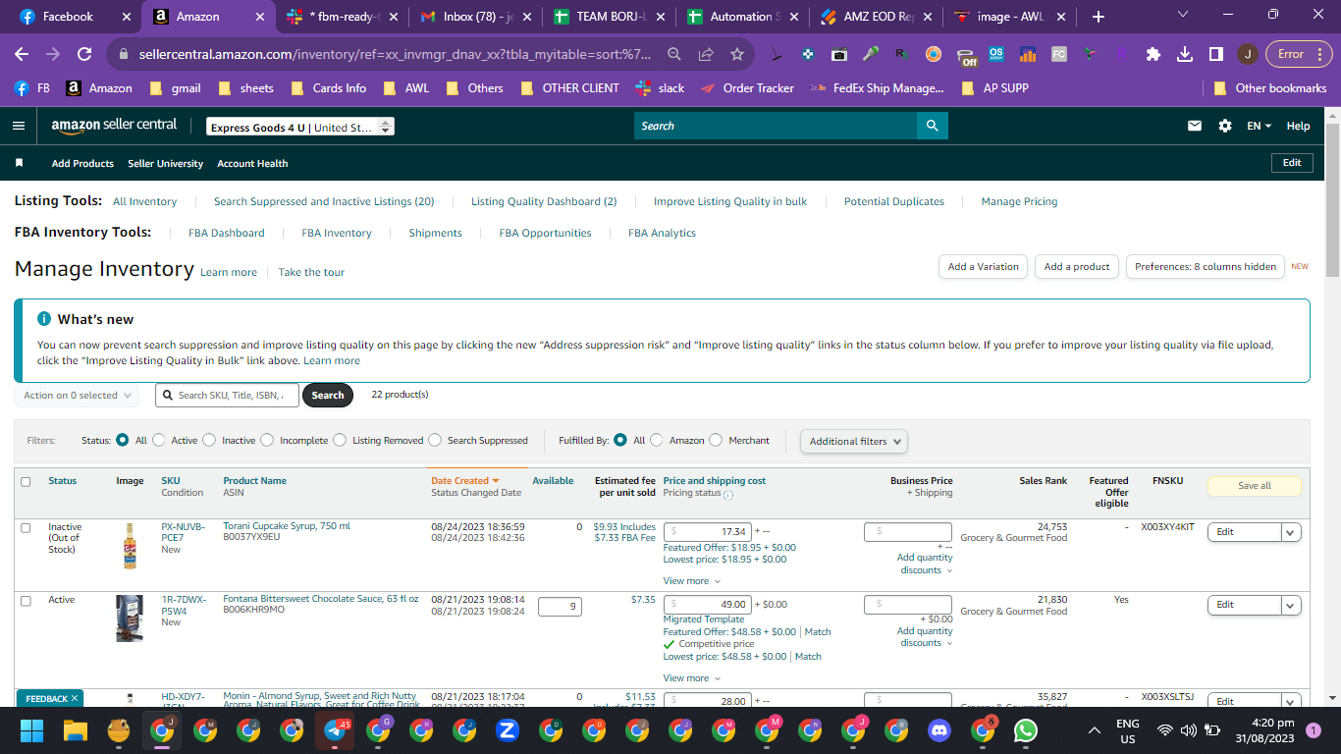Image resolution: width=1341 pixels, height=754 pixels.
Task: Open the Action on 0 selected dropdown
Action: (x=77, y=396)
